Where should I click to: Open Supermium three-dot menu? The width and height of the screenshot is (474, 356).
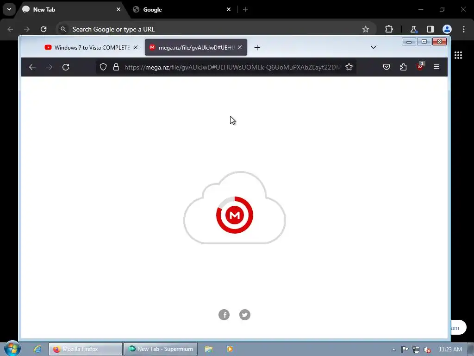coord(464,29)
